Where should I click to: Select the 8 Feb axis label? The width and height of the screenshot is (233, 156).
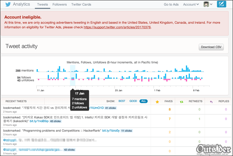(x=196, y=90)
